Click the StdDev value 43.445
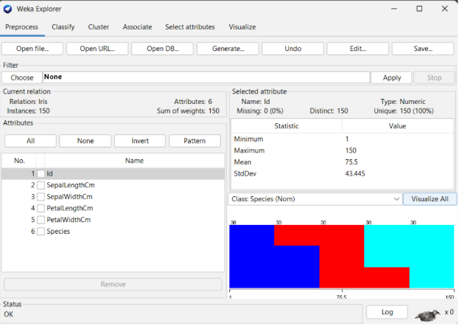 point(355,174)
